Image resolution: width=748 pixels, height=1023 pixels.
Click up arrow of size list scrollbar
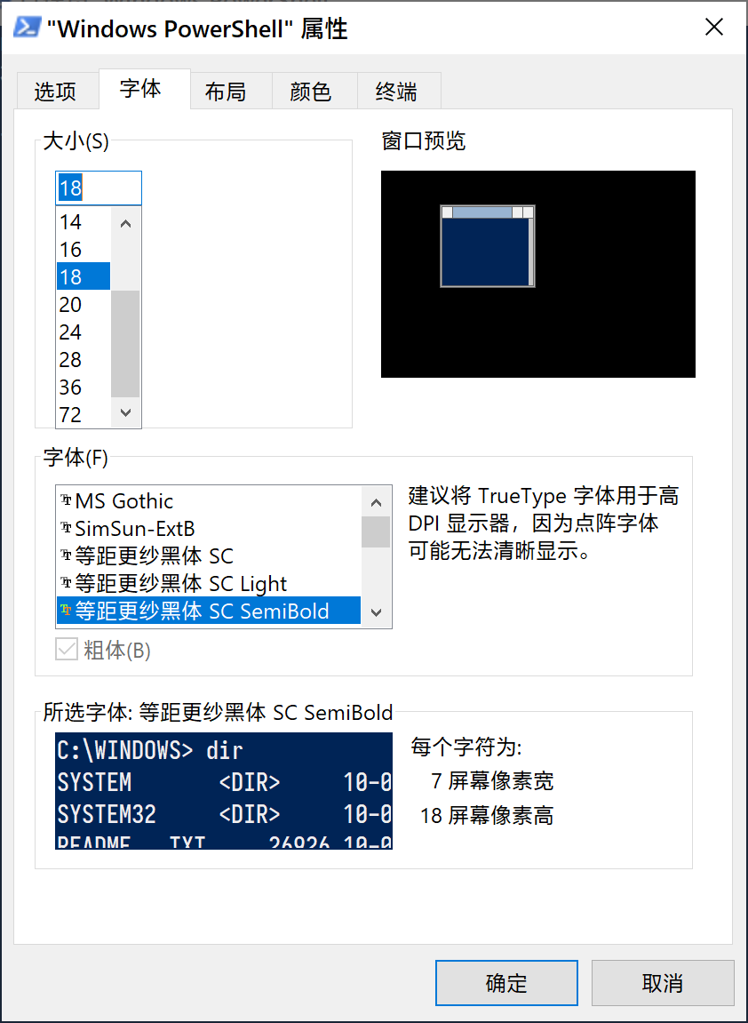point(126,223)
